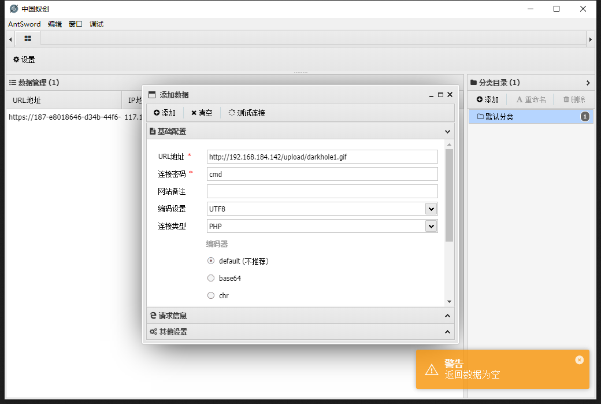601x404 pixels.
Task: Collapse the 基础配置 section chevron
Action: (447, 131)
